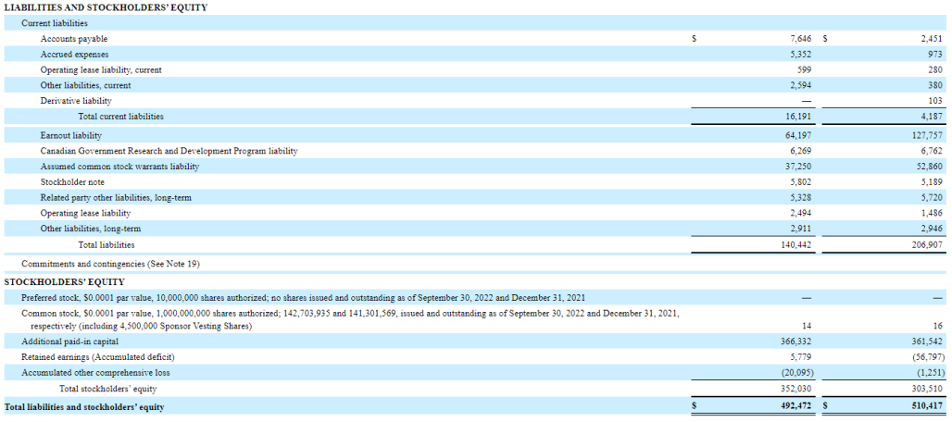The image size is (952, 422).
Task: Click Retained earnings value 5,779
Action: 800,357
